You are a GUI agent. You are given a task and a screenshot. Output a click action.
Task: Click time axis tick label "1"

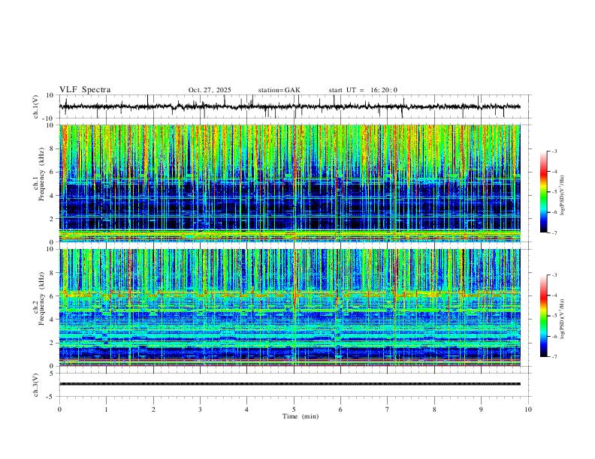(106, 409)
